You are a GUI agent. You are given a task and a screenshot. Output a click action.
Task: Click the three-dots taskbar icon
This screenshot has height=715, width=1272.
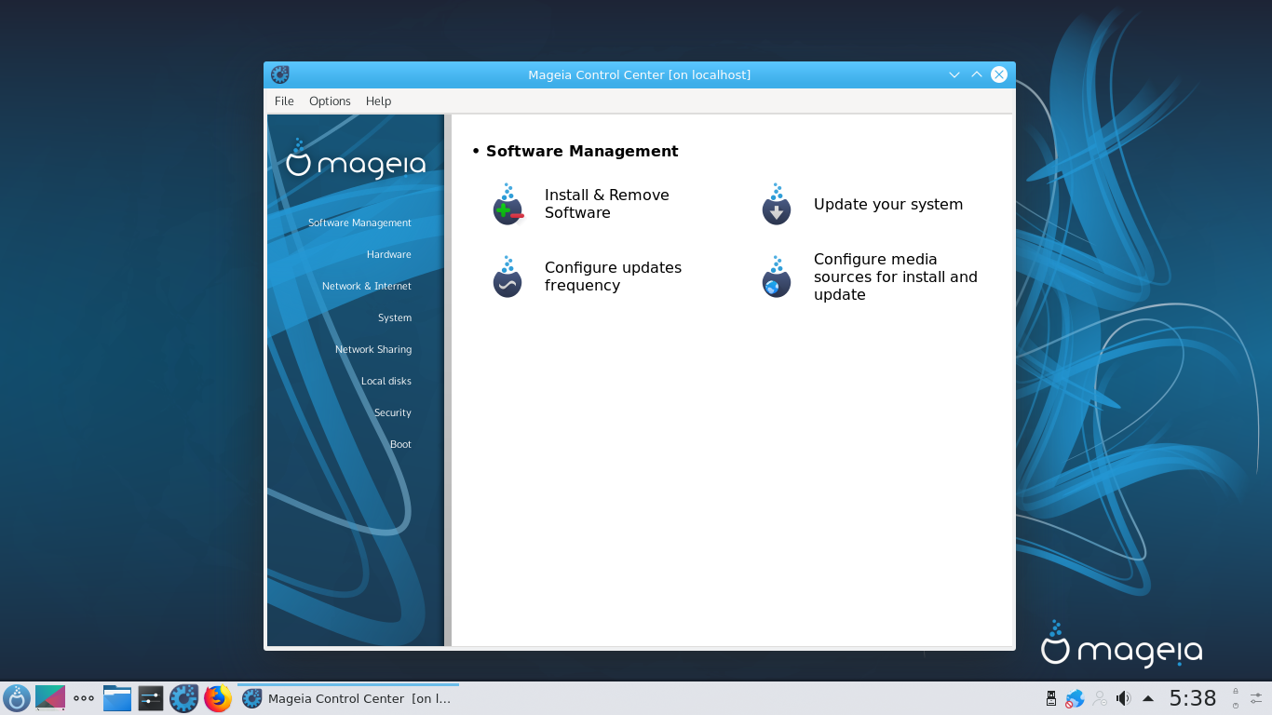pyautogui.click(x=84, y=698)
